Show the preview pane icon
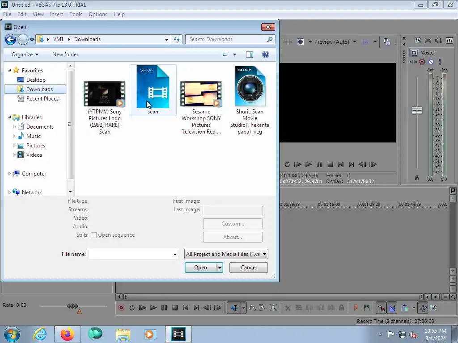The image size is (458, 343). pos(250,54)
